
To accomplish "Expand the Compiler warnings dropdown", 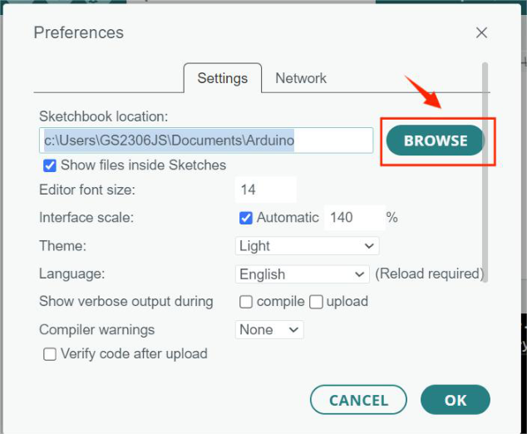I will click(x=269, y=330).
